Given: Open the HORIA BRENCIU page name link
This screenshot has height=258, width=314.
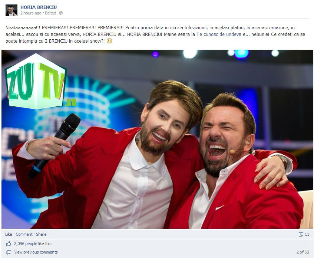Looking at the screenshot, I should (x=39, y=7).
